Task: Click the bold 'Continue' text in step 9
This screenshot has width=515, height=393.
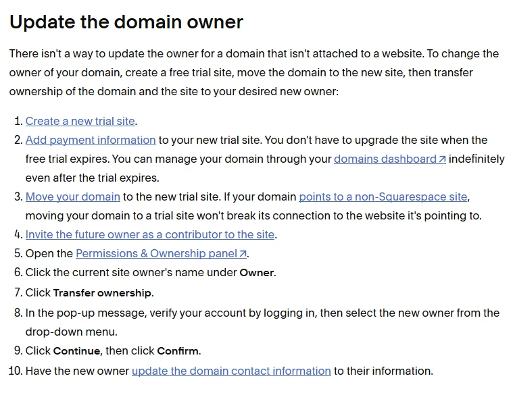Action: [x=77, y=351]
